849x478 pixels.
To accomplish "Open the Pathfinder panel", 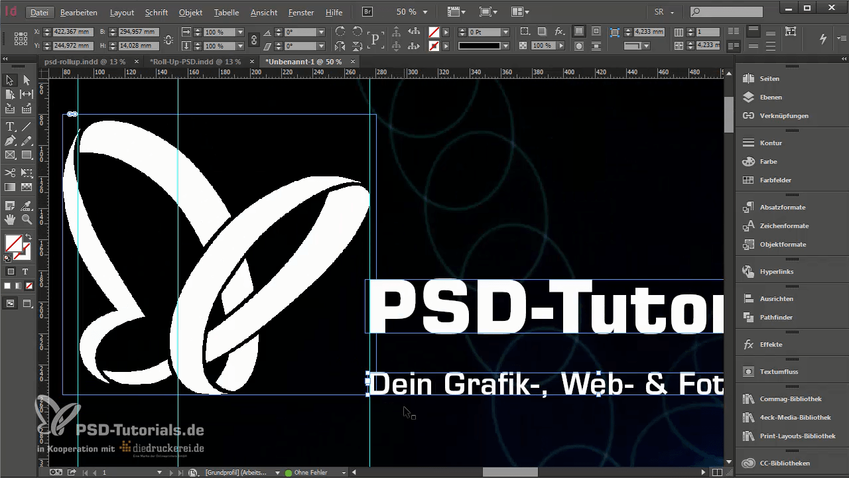I will click(x=776, y=317).
